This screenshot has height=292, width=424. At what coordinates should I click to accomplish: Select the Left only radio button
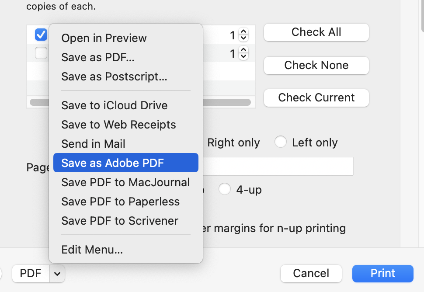tap(280, 143)
